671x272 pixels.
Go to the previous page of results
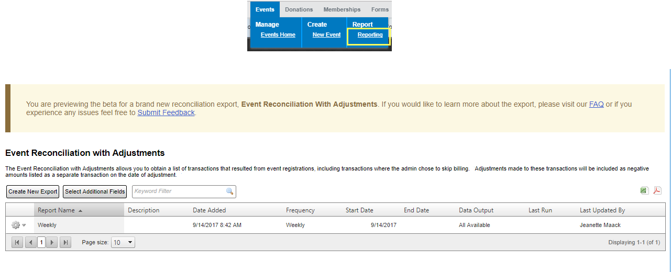tap(31, 243)
